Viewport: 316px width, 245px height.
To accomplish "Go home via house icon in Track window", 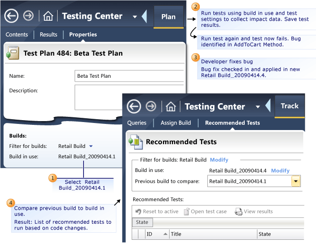I will [x=171, y=106].
